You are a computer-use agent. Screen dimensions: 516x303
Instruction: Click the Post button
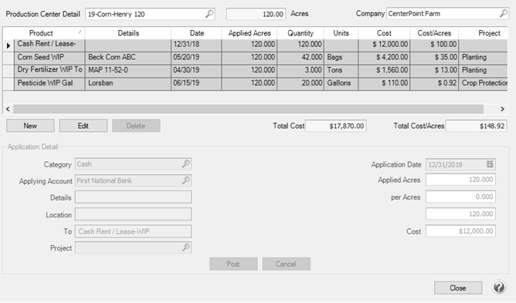pyautogui.click(x=233, y=264)
